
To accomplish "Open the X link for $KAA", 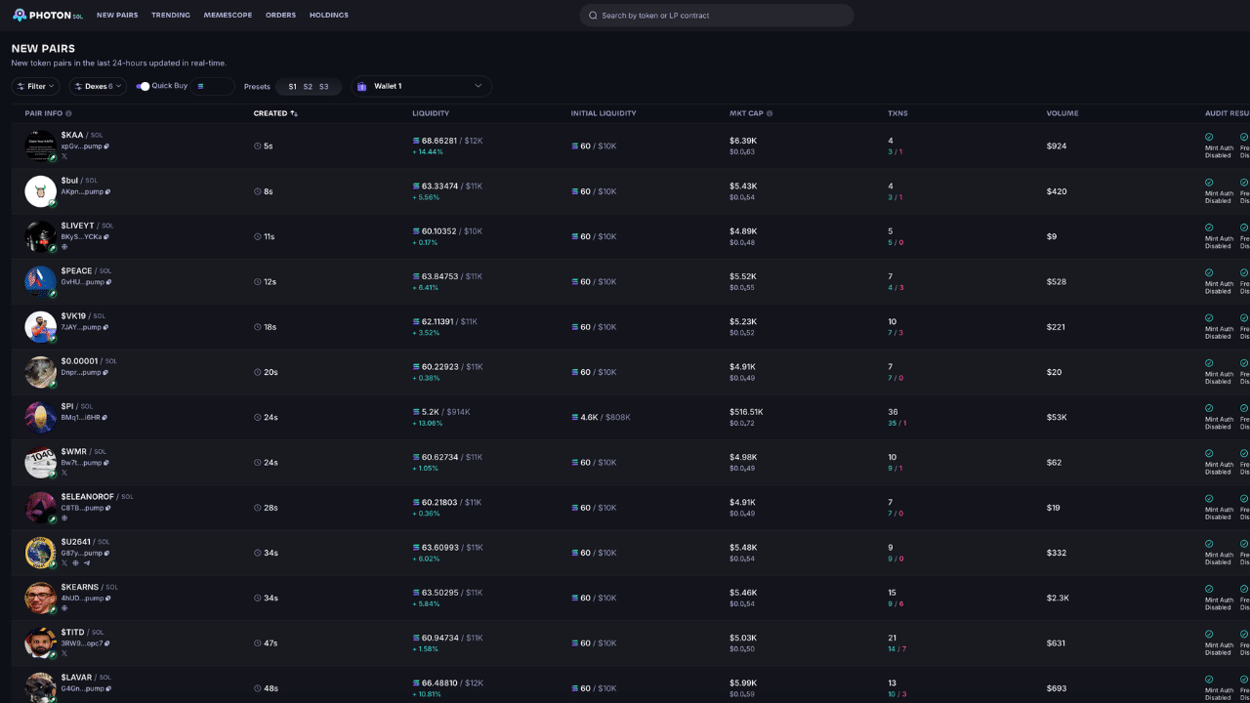I will [64, 156].
